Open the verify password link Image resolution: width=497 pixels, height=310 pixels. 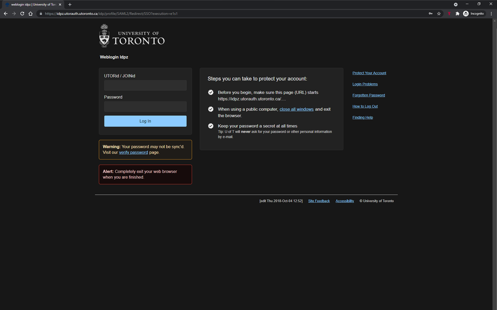[134, 153]
